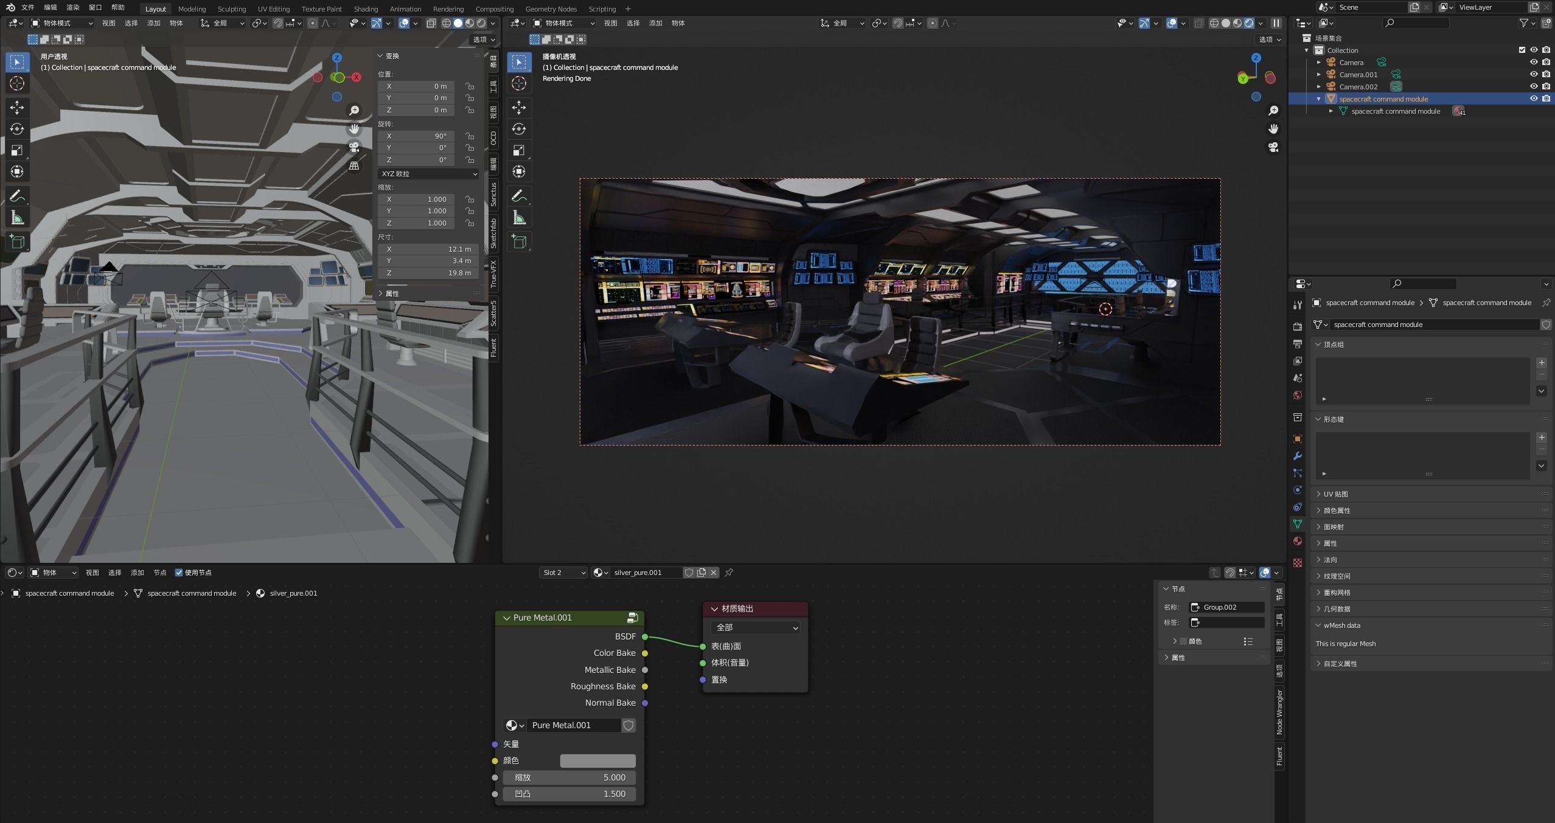Screen dimensions: 1555x823
Task: Open the Slot 2 material slot dropdown
Action: [x=563, y=573]
